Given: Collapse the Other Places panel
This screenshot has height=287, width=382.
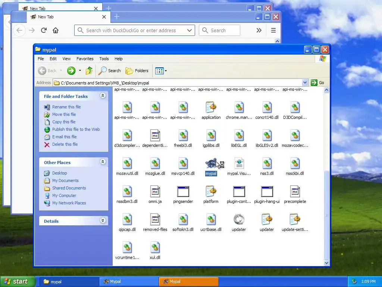Looking at the screenshot, I should (103, 161).
